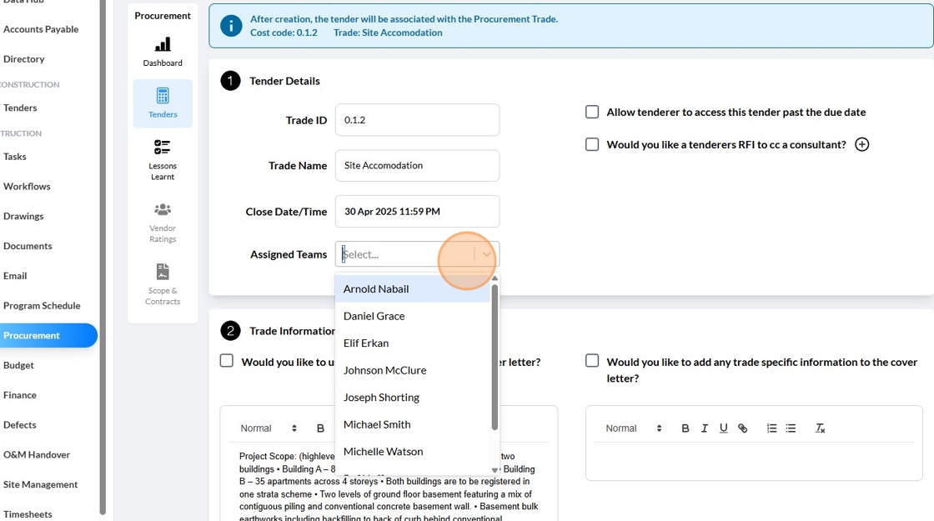Open Vendor Ratings people icon
The width and height of the screenshot is (934, 521).
163,209
